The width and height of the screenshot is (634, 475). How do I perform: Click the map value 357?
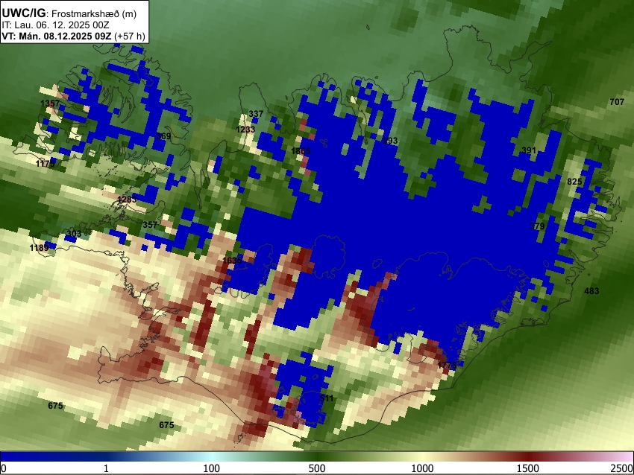click(x=150, y=225)
